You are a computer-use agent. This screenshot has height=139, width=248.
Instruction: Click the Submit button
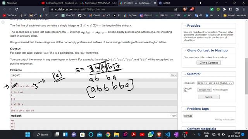208,97
